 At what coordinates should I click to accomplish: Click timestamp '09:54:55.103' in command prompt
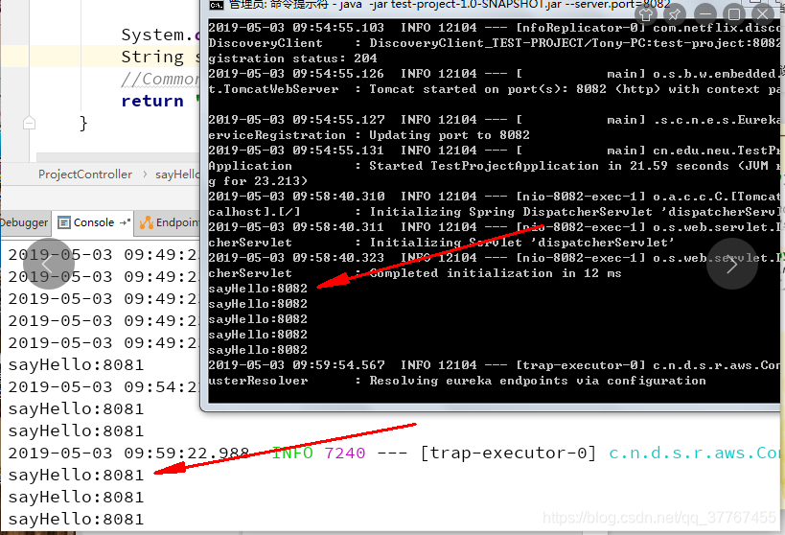(x=338, y=28)
